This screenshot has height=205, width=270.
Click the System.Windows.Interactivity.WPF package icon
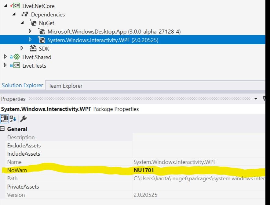coord(42,40)
